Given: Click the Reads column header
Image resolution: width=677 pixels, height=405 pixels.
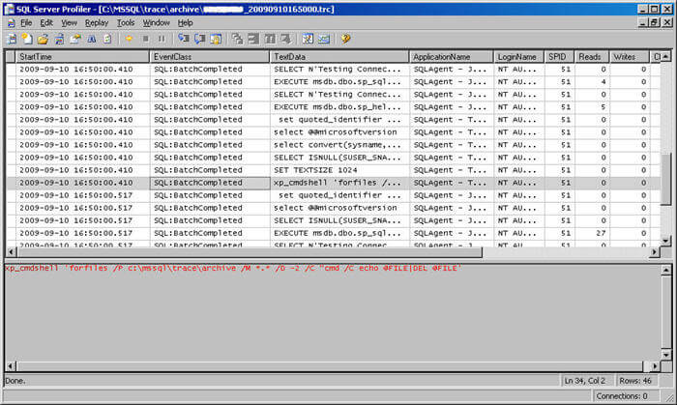Looking at the screenshot, I should tap(592, 56).
